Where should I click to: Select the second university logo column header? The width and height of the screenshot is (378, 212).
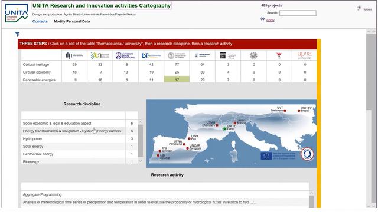click(100, 55)
